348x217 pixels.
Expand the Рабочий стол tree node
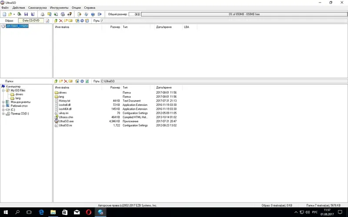tap(3, 106)
